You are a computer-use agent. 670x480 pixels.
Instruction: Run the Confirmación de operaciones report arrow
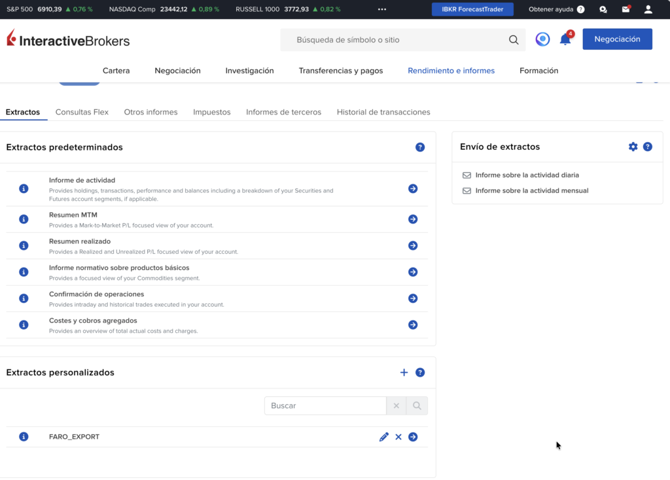(413, 298)
